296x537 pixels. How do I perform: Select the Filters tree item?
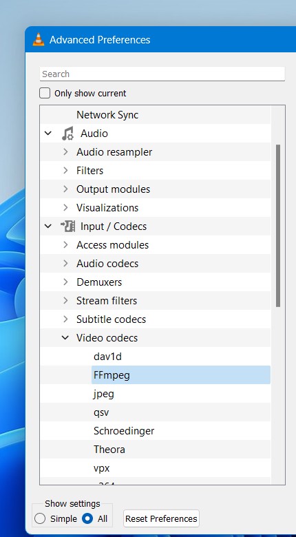(89, 170)
